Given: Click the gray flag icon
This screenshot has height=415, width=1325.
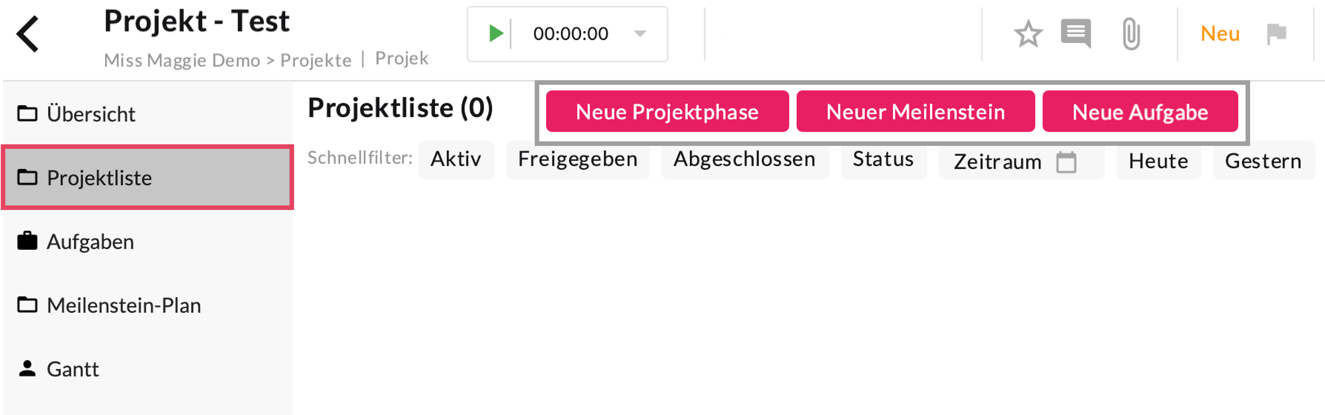Looking at the screenshot, I should 1276,35.
